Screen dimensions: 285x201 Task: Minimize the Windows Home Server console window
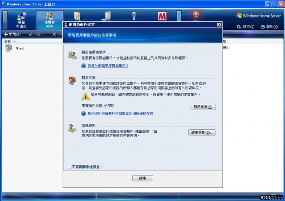coord(268,4)
